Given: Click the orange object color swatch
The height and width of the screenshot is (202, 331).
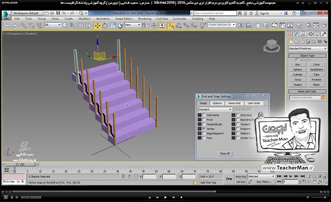Looking at the screenshot, I should [324, 97].
